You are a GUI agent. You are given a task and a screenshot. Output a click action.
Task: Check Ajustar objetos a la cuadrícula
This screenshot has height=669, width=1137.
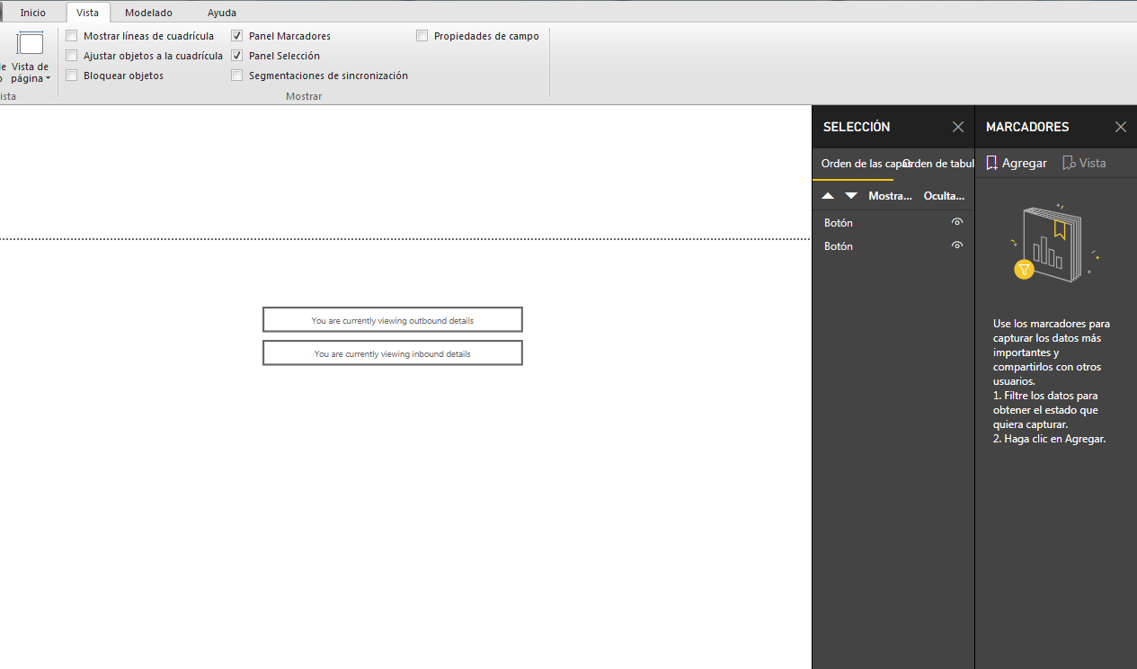[x=72, y=56]
